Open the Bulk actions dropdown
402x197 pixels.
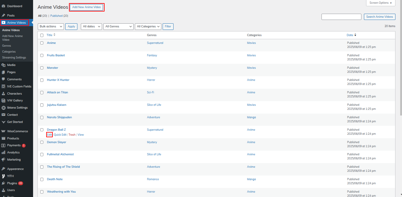(51, 26)
